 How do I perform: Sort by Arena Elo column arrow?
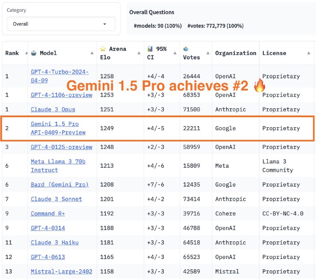point(139,53)
